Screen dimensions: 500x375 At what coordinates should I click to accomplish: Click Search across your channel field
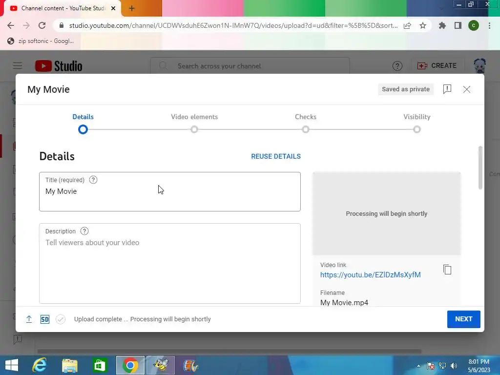250,66
